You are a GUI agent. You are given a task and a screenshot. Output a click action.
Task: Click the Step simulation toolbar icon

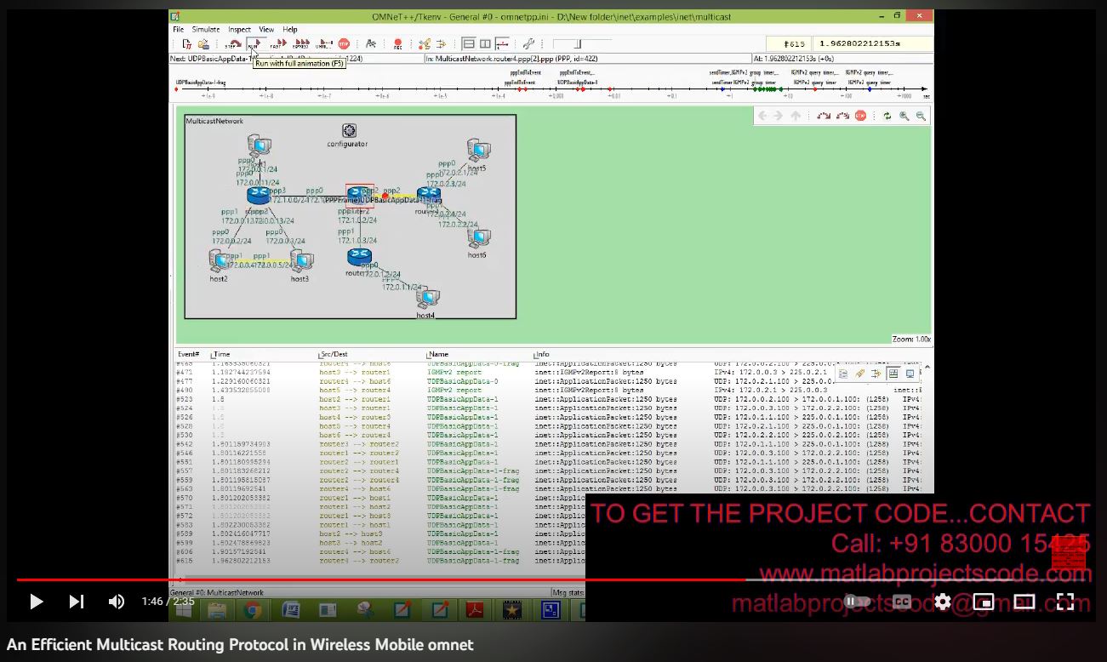(232, 43)
